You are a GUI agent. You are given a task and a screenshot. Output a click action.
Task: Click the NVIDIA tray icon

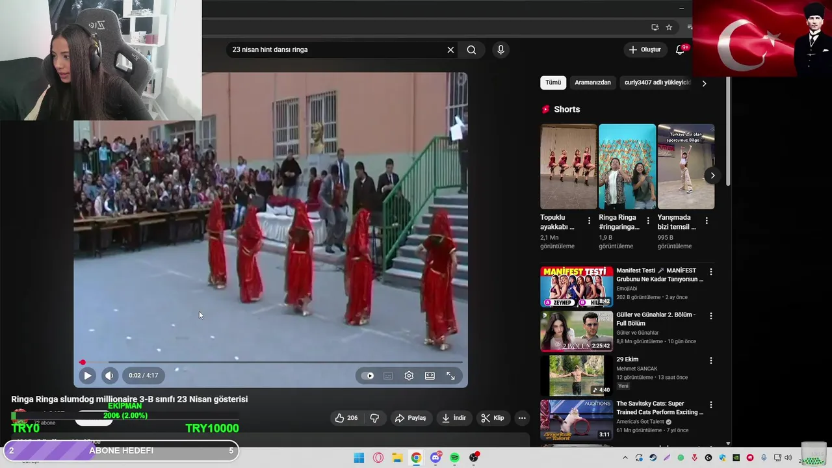736,458
